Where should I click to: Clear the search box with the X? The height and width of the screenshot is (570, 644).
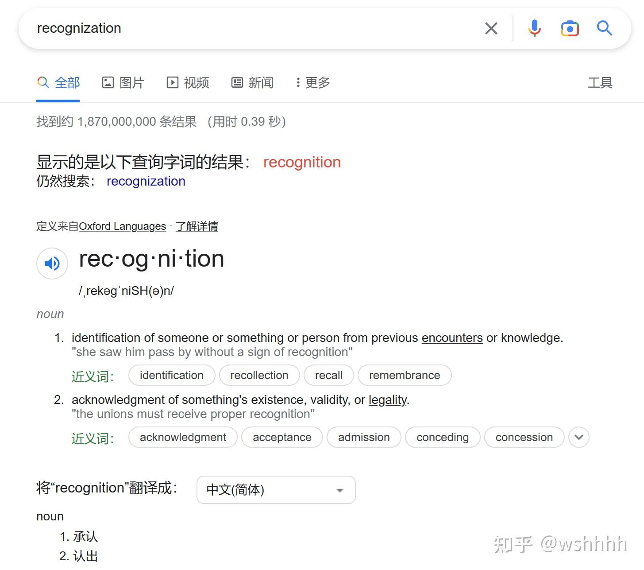[x=491, y=28]
